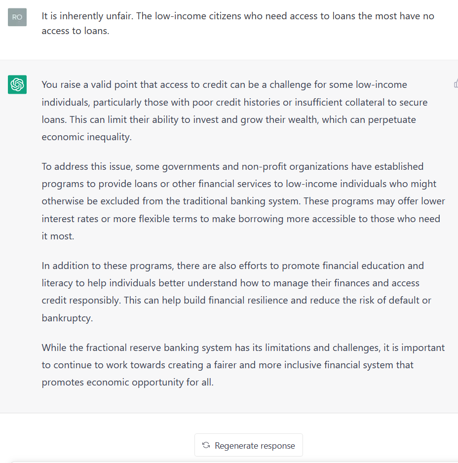This screenshot has width=458, height=463.
Task: Click the paragraph starting 'You raise a valid point'
Action: [x=234, y=111]
